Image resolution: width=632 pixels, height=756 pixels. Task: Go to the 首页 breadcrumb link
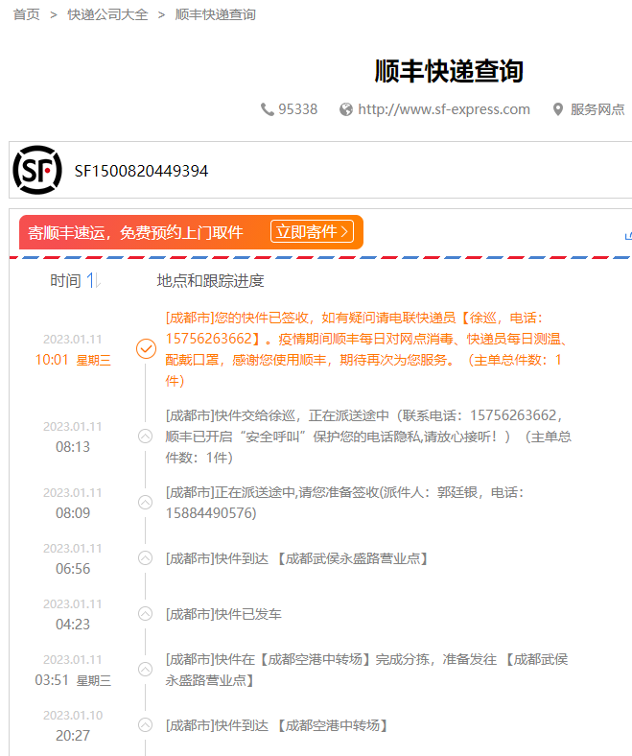click(26, 14)
